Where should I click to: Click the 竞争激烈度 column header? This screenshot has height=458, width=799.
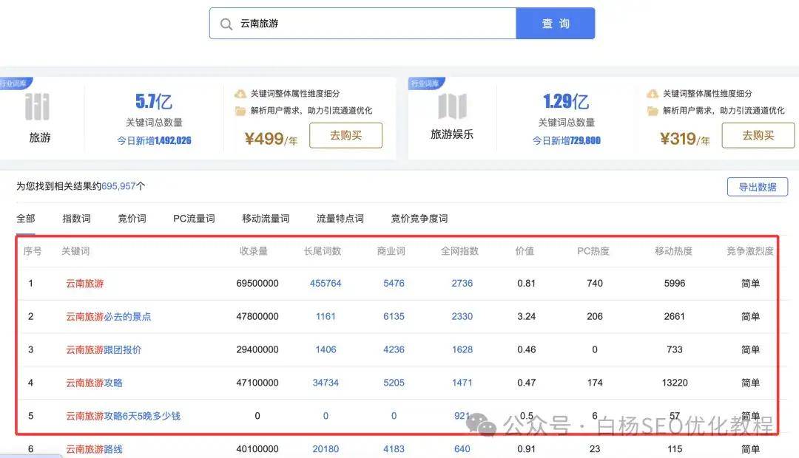(750, 251)
